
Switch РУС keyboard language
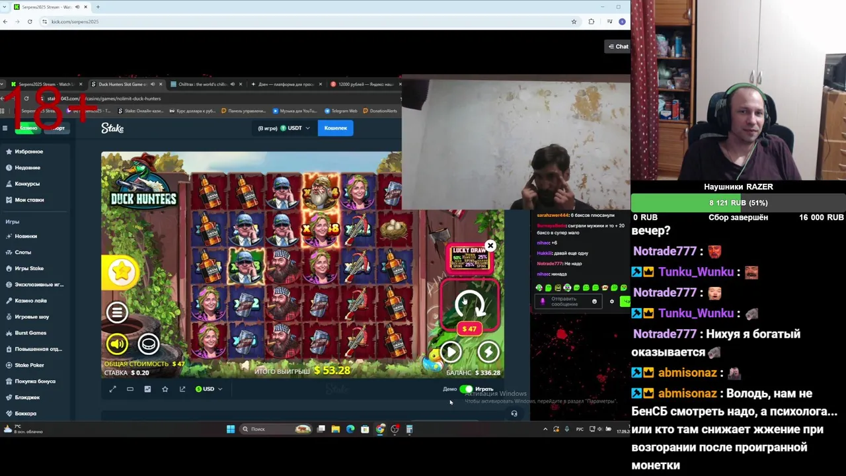tap(580, 429)
